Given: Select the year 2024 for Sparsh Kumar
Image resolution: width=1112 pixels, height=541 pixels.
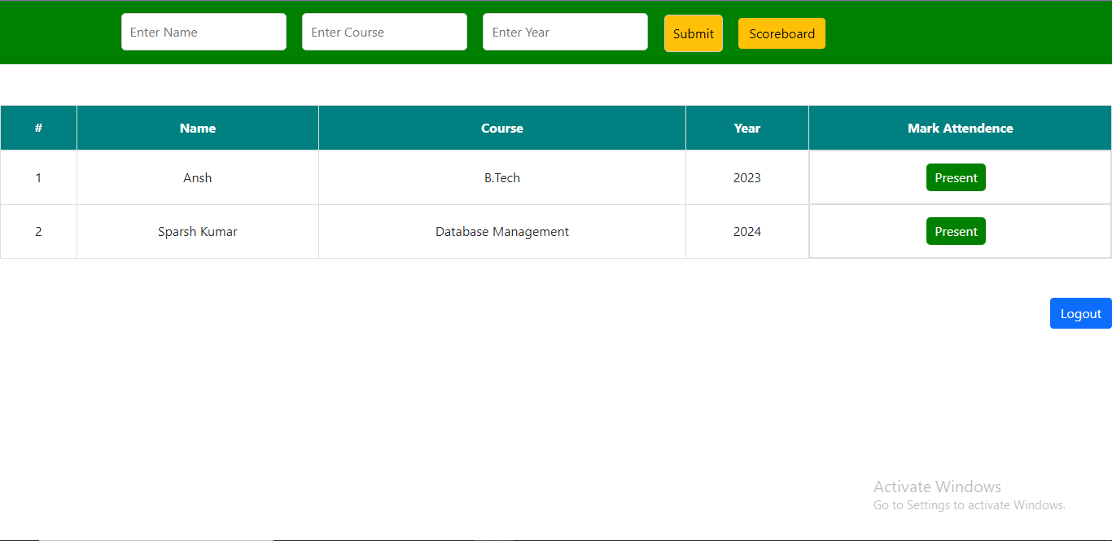Looking at the screenshot, I should tap(747, 231).
